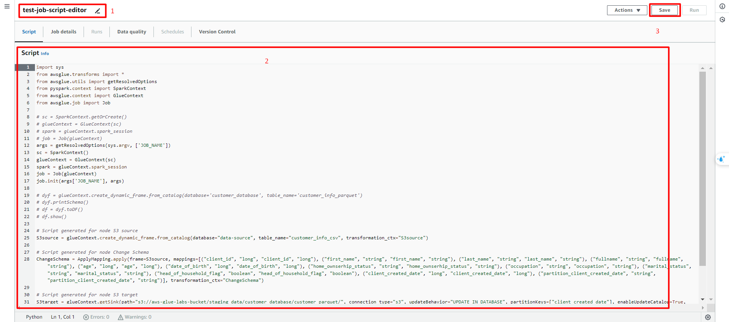Open the hamburger navigation menu
Viewport: 729px width, 322px height.
7,6
